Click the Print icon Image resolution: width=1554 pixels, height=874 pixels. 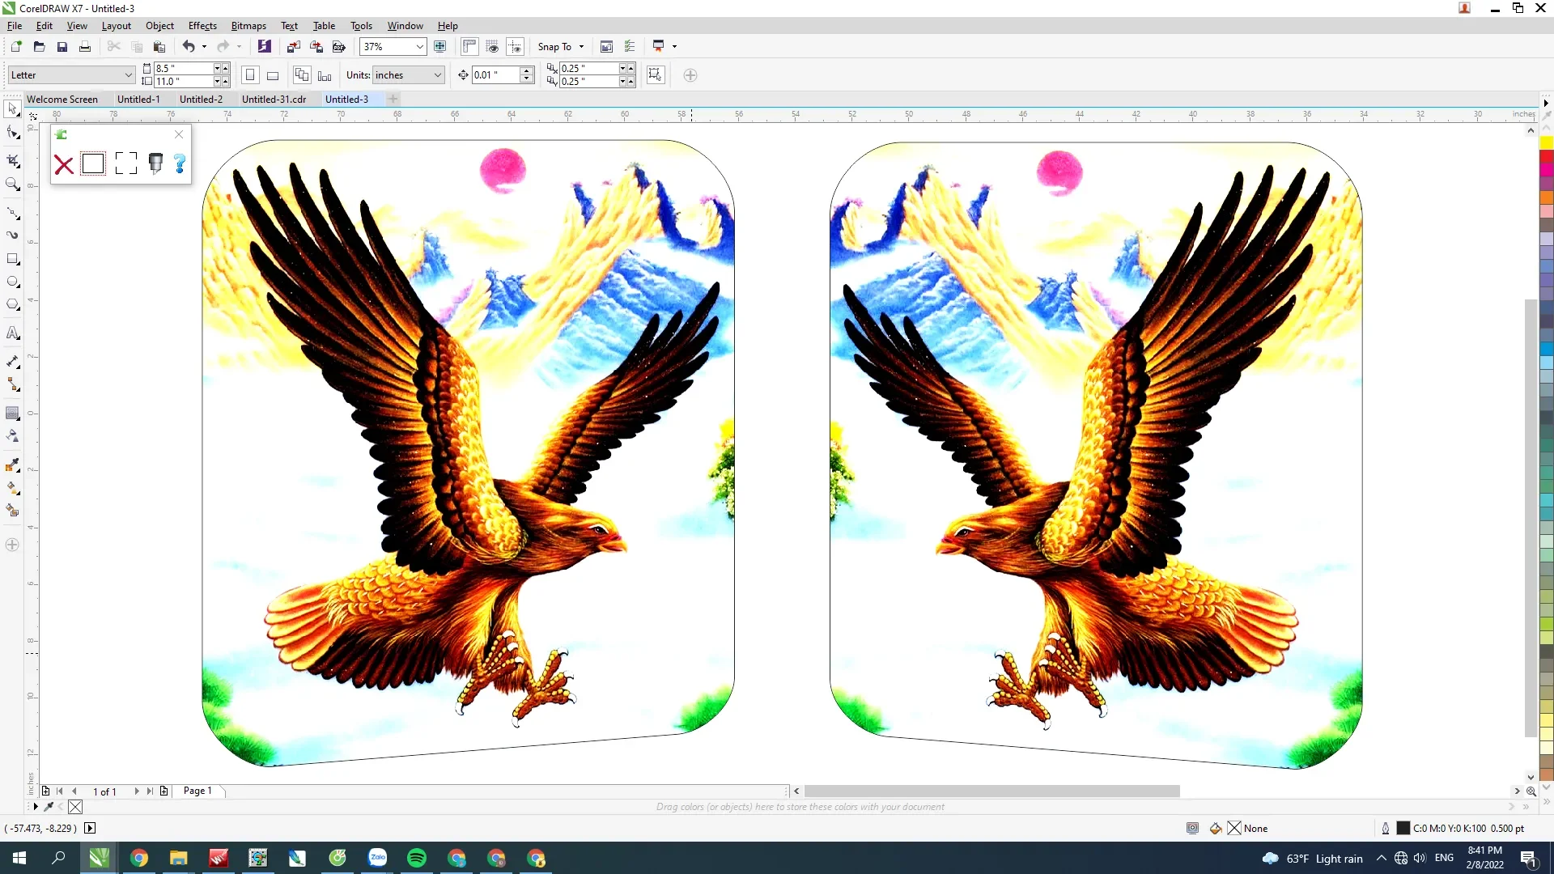tap(84, 47)
